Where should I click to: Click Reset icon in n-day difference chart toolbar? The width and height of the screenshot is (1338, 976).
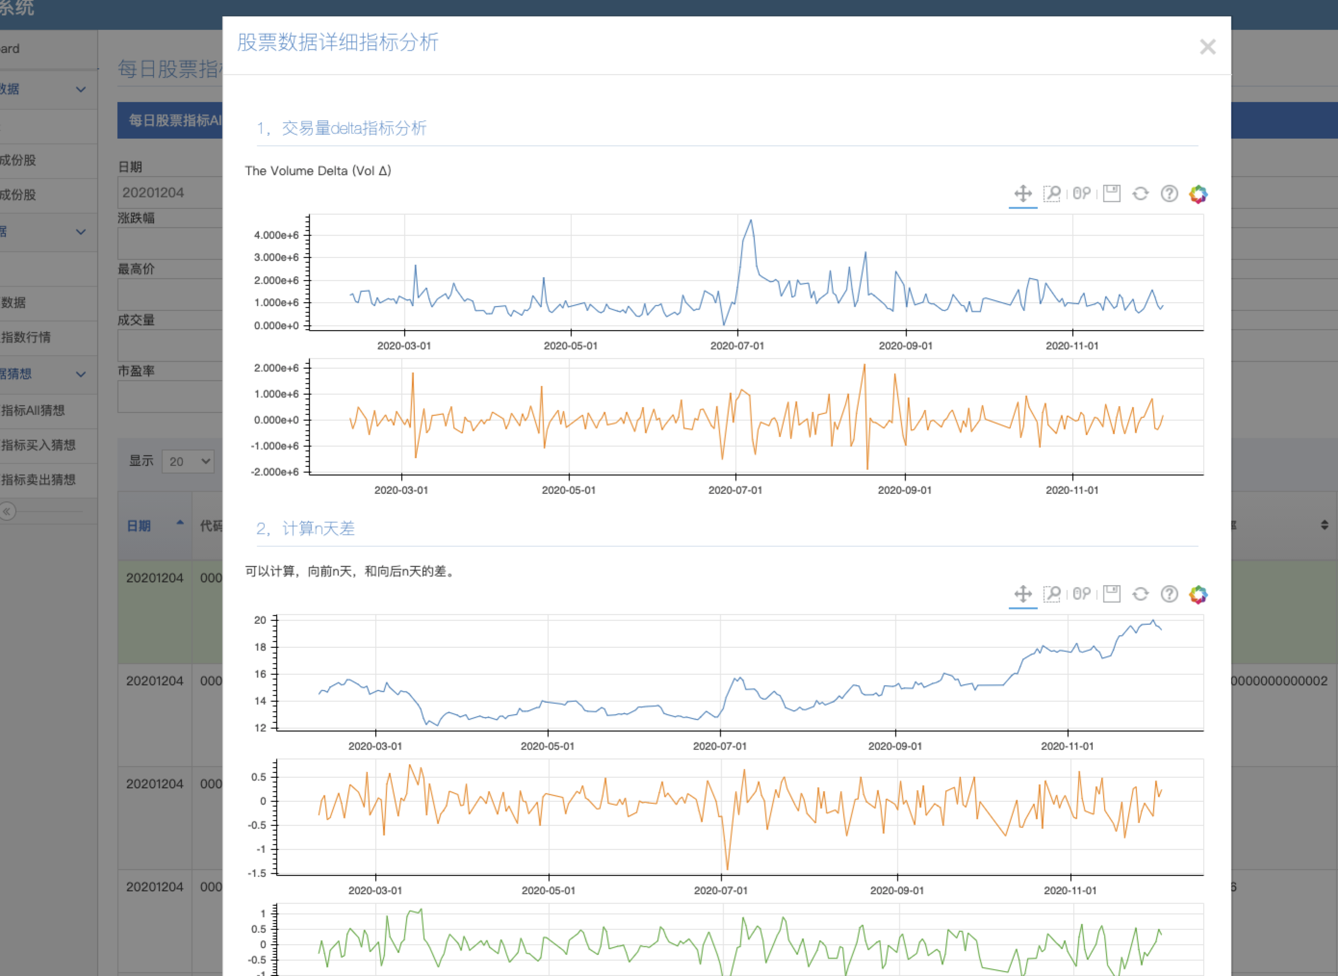pyautogui.click(x=1140, y=594)
